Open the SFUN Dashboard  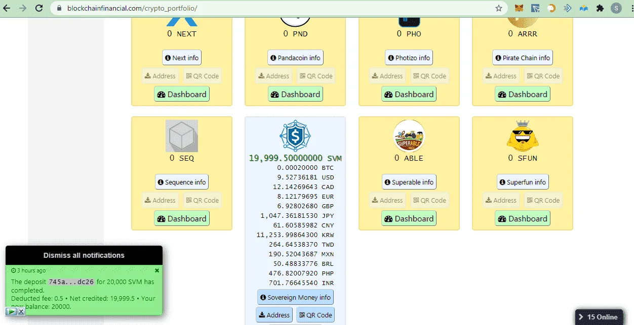click(523, 218)
